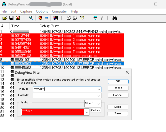Minimize the DebugView window
Viewport: 166px width, 132px height.
pos(143,4)
